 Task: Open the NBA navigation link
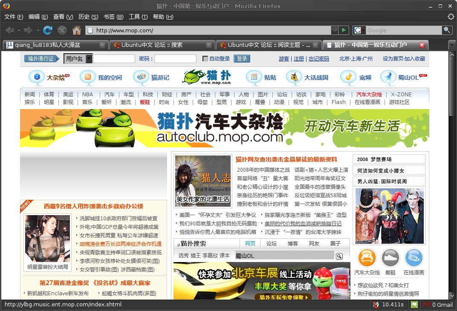coord(87,94)
